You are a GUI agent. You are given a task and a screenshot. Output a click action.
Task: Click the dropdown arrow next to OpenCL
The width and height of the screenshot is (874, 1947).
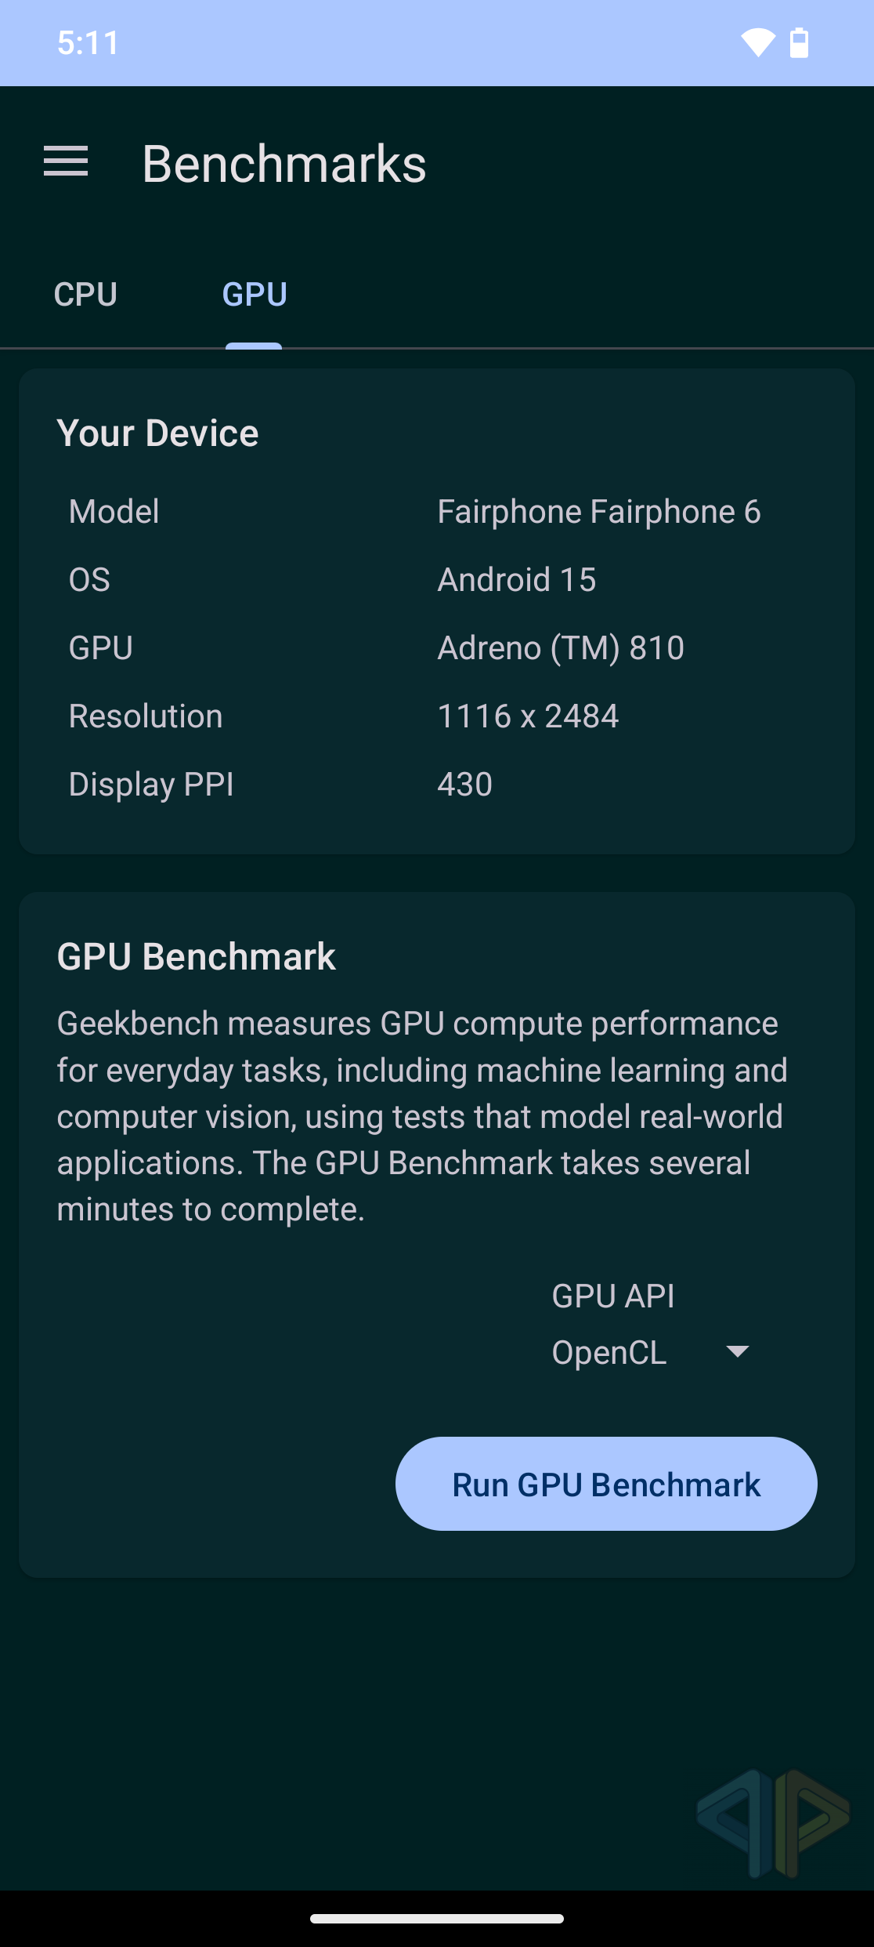[x=738, y=1351]
